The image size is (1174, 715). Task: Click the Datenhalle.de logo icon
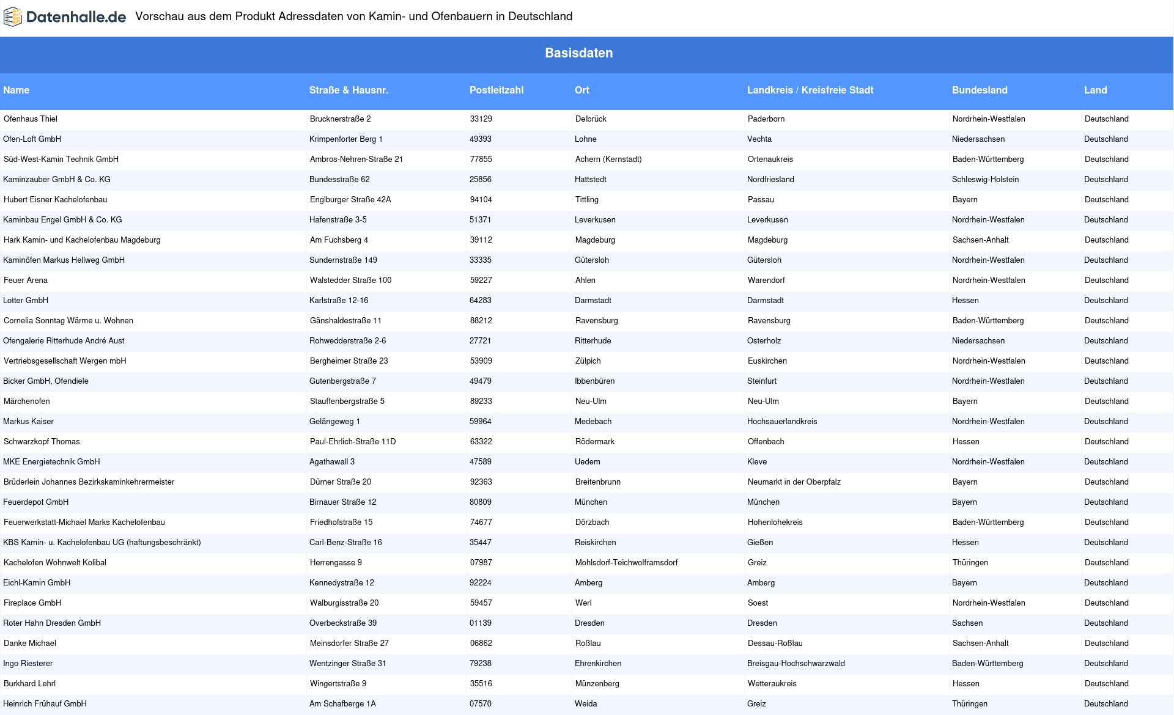click(x=13, y=17)
